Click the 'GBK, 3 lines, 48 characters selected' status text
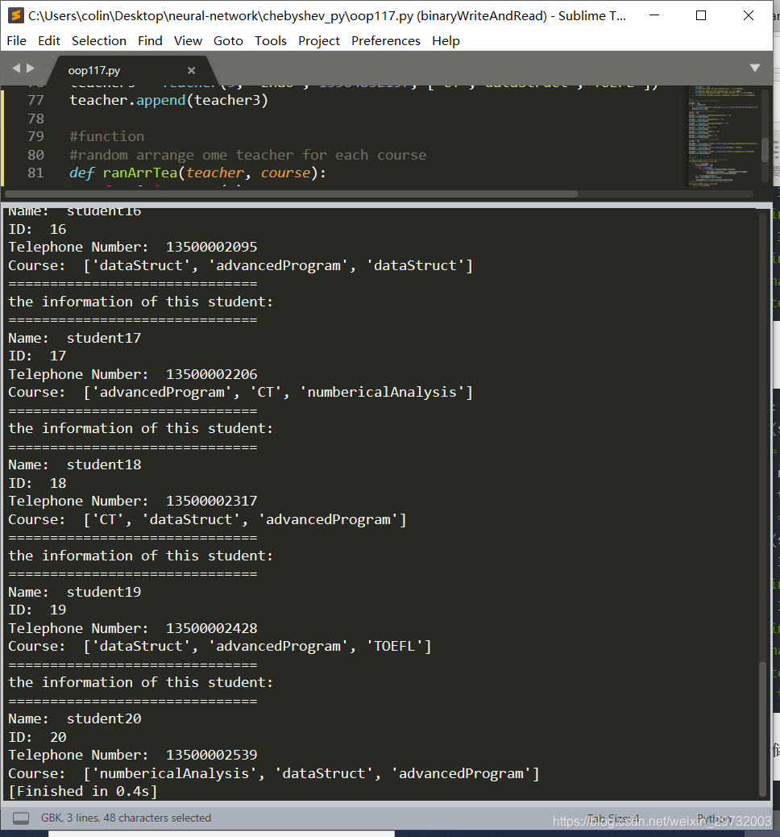Screen dimensions: 780x837 [x=126, y=818]
